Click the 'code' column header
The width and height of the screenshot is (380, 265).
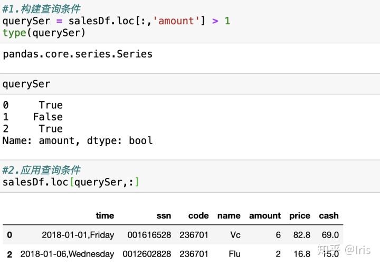(198, 215)
